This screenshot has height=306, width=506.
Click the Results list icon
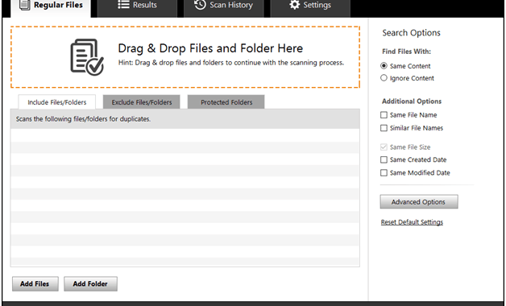(123, 5)
